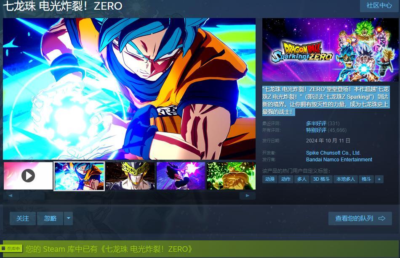Viewport: 400px width, 258px height.
Task: Click the 在库中 library badge
Action: click(11, 249)
